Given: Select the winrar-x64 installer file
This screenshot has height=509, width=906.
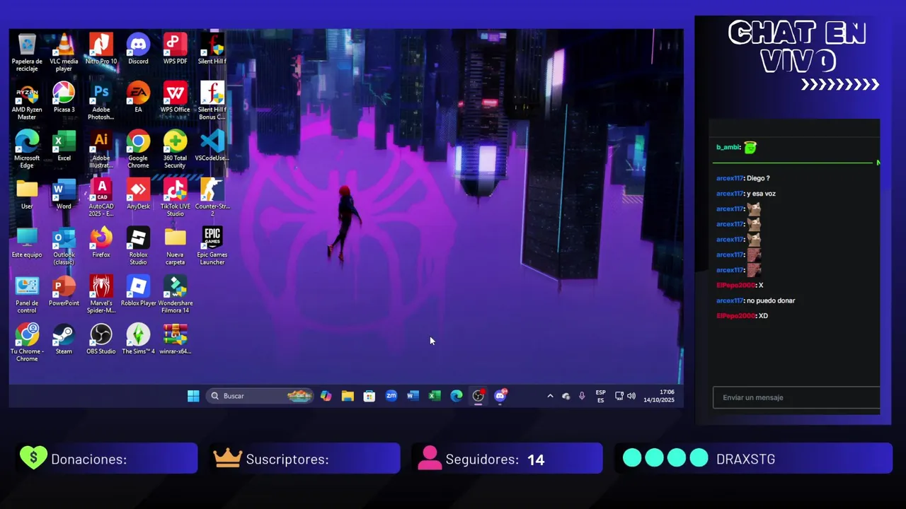Looking at the screenshot, I should coord(175,339).
